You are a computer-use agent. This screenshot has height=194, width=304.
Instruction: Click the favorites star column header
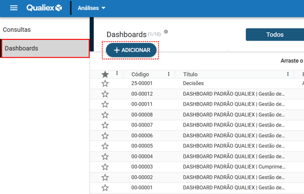[105, 74]
